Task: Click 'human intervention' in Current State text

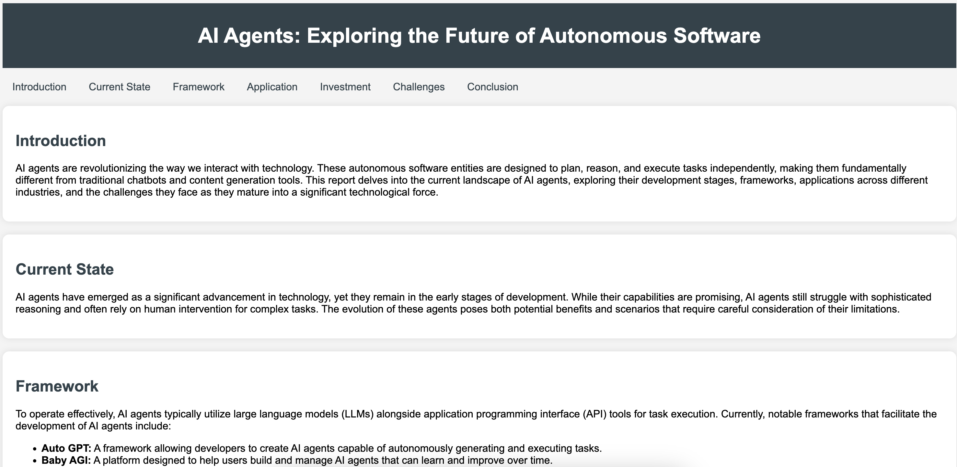Action: [x=195, y=309]
